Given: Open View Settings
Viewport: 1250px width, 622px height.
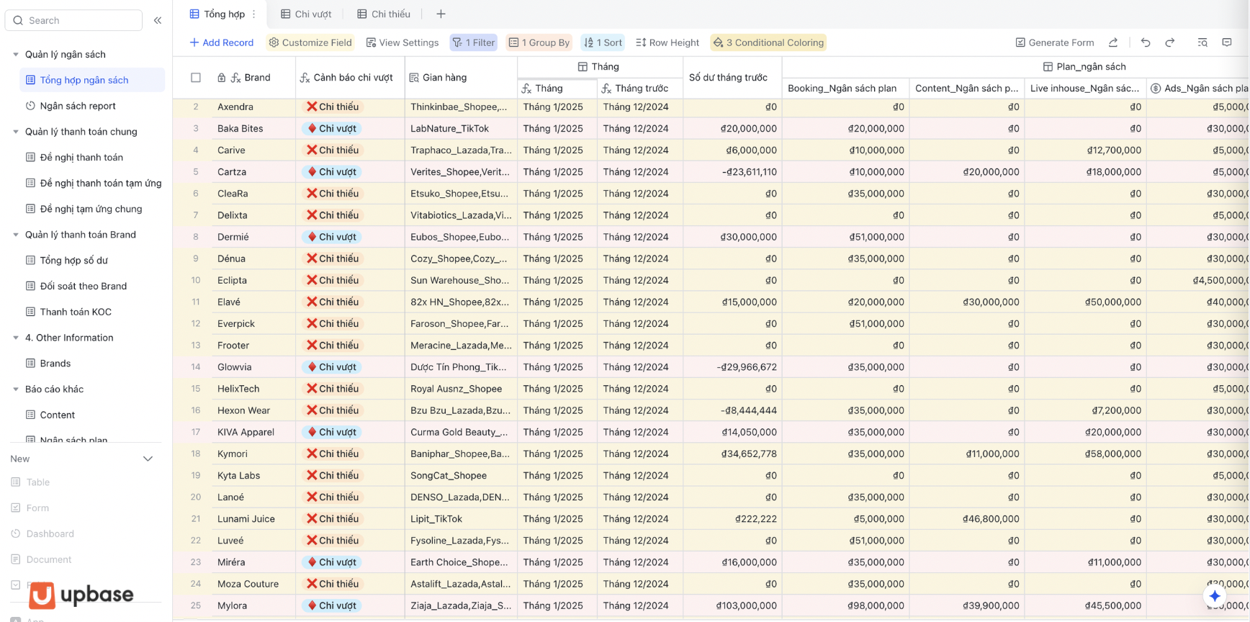Looking at the screenshot, I should pyautogui.click(x=402, y=42).
